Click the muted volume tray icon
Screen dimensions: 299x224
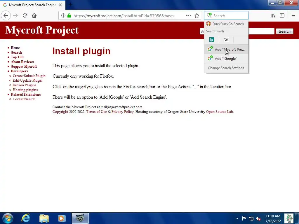coord(258,218)
